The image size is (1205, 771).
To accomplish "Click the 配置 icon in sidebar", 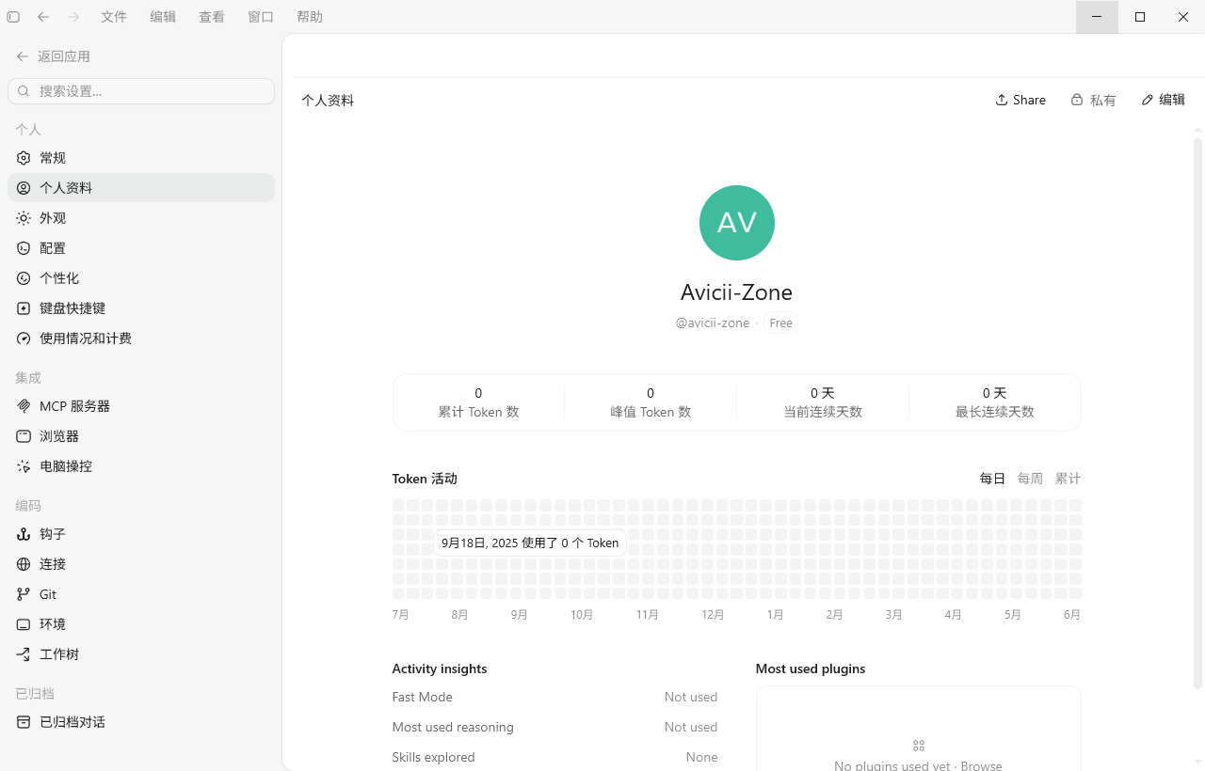I will (24, 248).
